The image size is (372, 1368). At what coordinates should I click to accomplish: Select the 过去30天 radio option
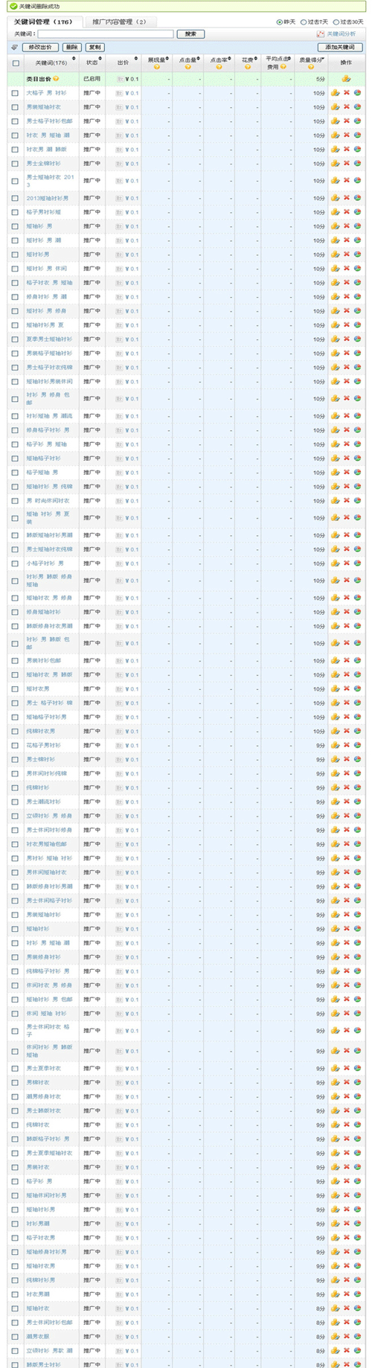click(336, 22)
